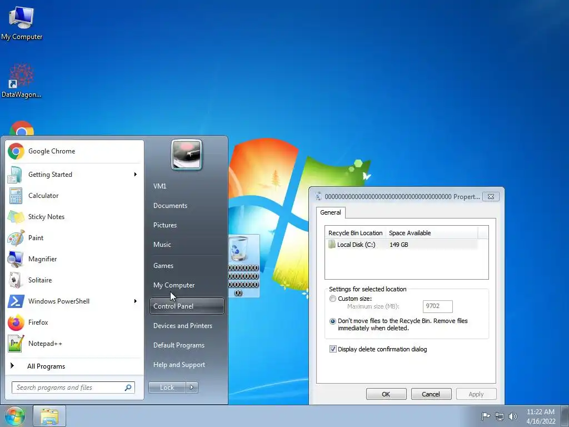Open Help and Support
Screen dimensions: 569x427
(x=179, y=365)
